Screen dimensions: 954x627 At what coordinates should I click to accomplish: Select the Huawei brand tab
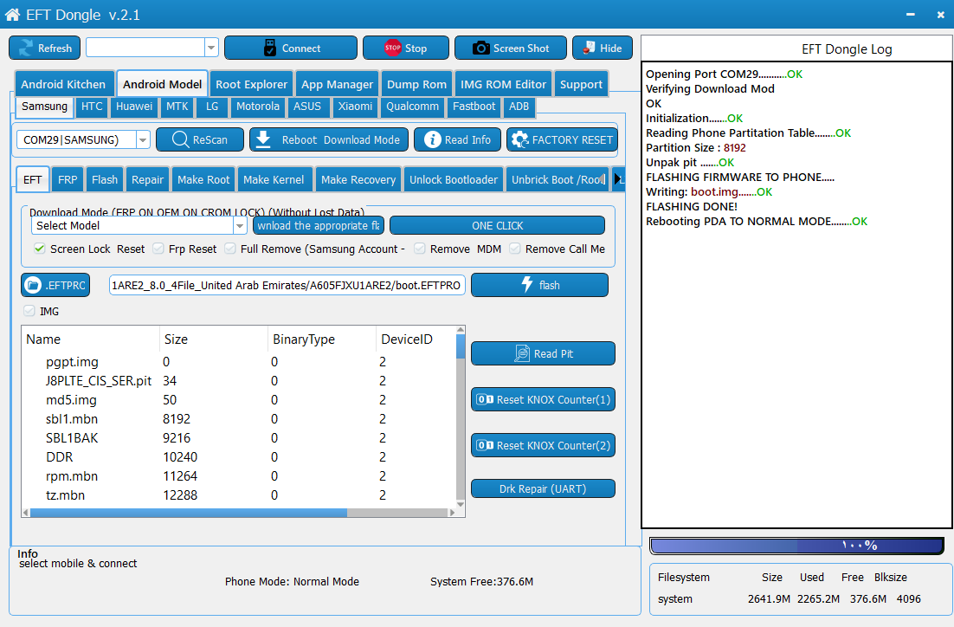pyautogui.click(x=134, y=107)
